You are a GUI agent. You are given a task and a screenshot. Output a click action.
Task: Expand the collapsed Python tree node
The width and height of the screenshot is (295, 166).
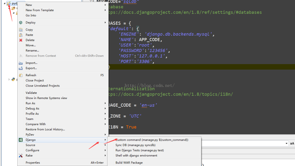(x=9, y=80)
